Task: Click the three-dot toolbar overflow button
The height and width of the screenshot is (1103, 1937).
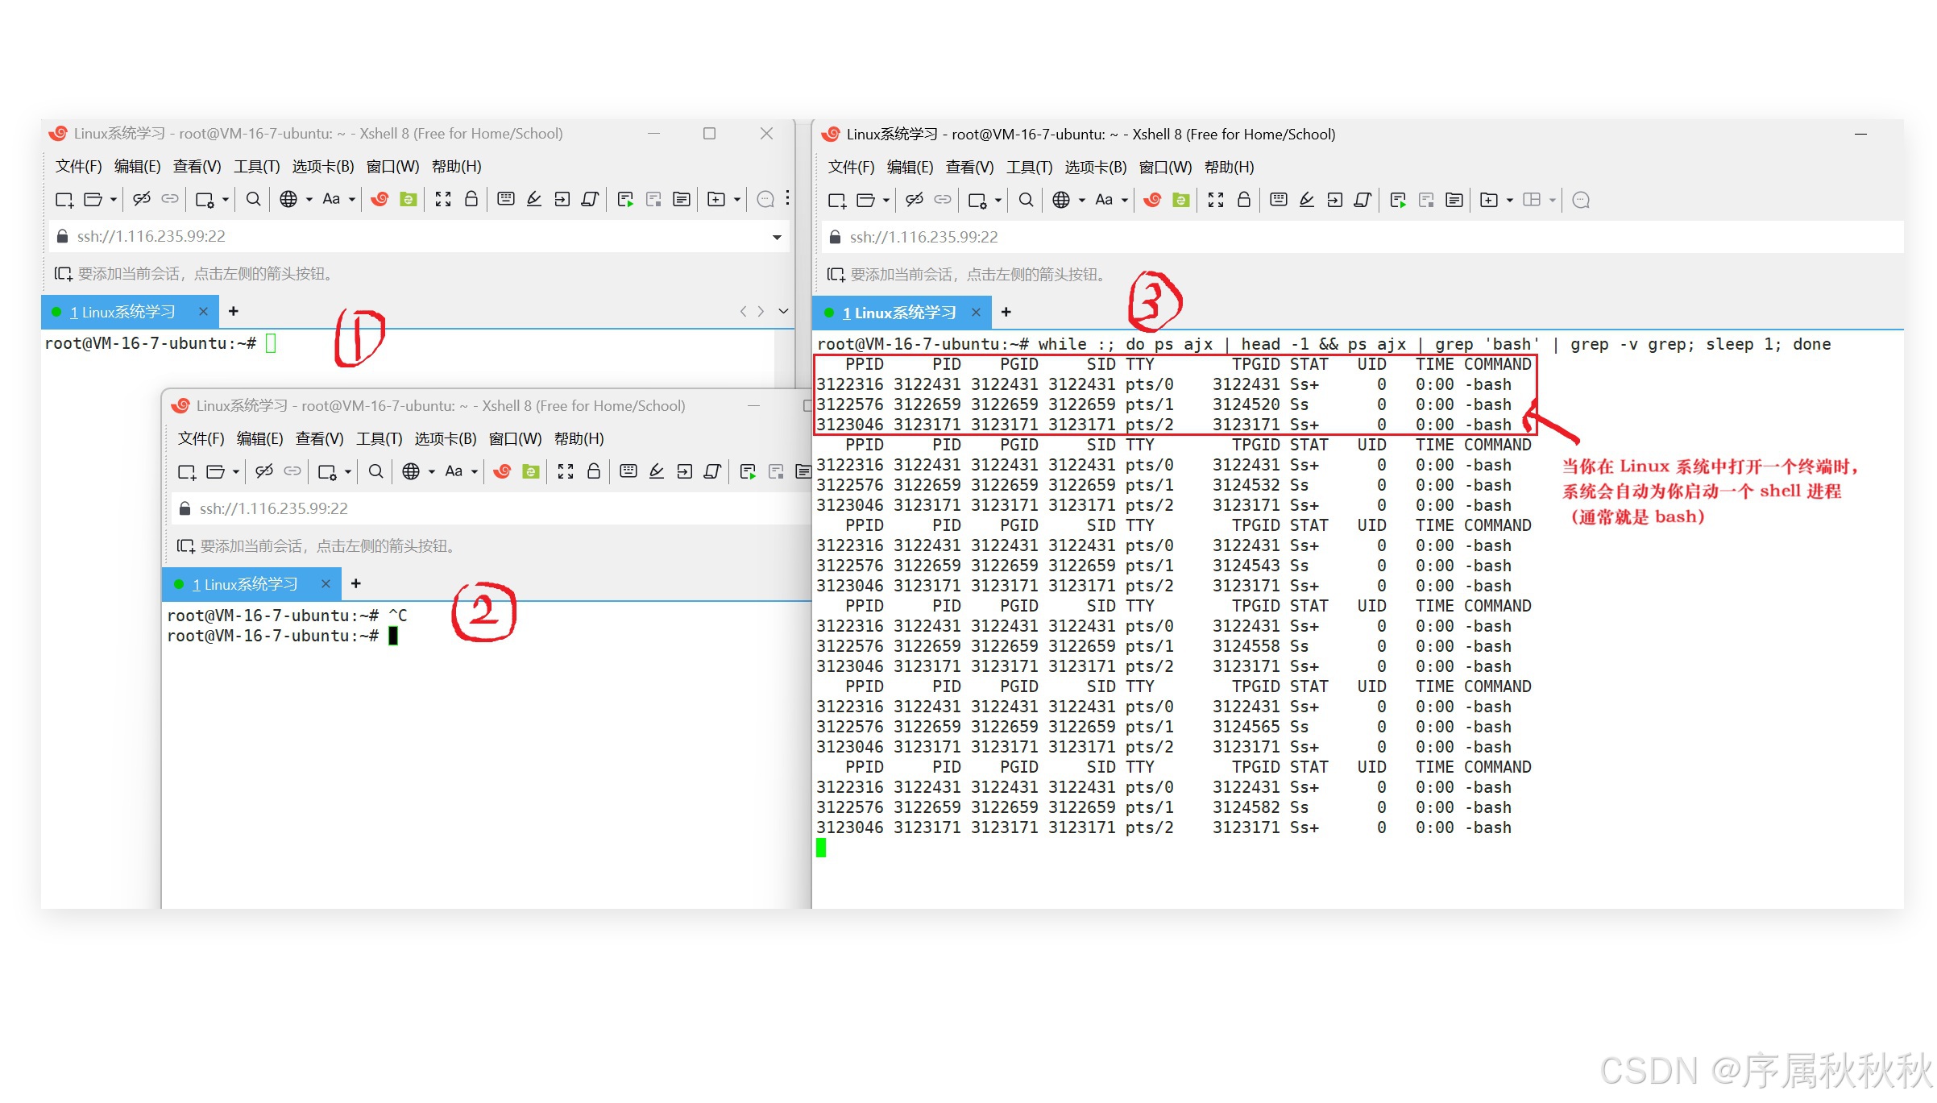Action: click(787, 199)
